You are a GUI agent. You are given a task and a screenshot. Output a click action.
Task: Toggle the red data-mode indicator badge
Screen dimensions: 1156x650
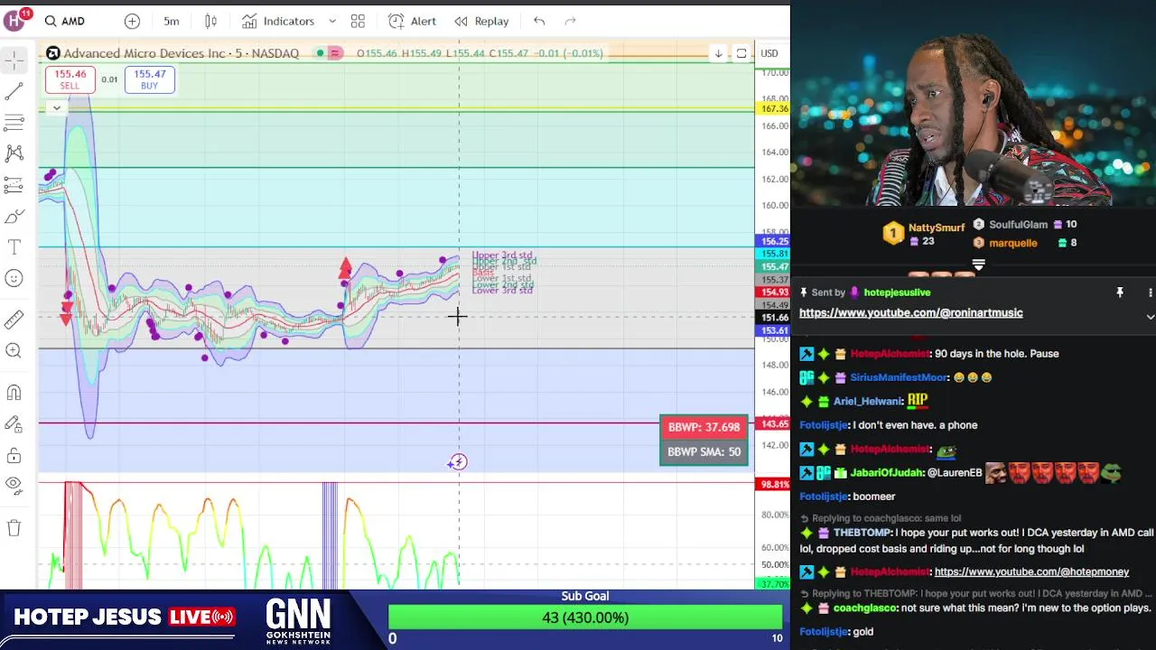[x=335, y=53]
